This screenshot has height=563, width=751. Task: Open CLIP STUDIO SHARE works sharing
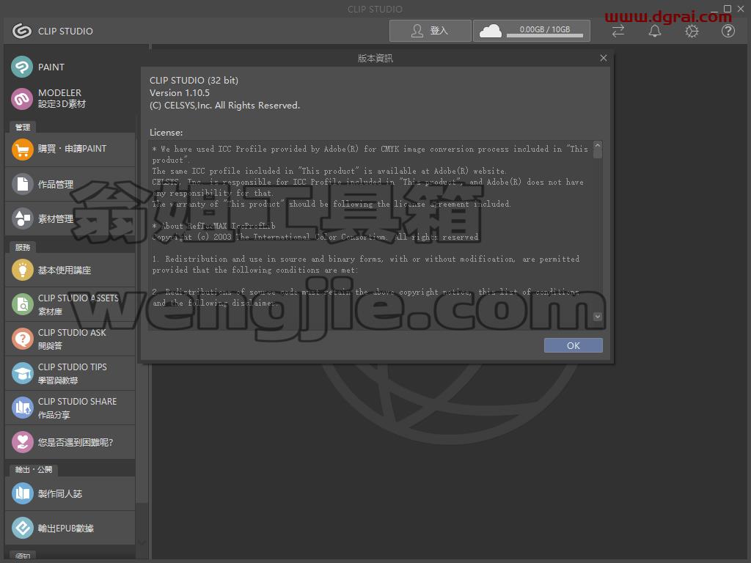click(x=70, y=408)
